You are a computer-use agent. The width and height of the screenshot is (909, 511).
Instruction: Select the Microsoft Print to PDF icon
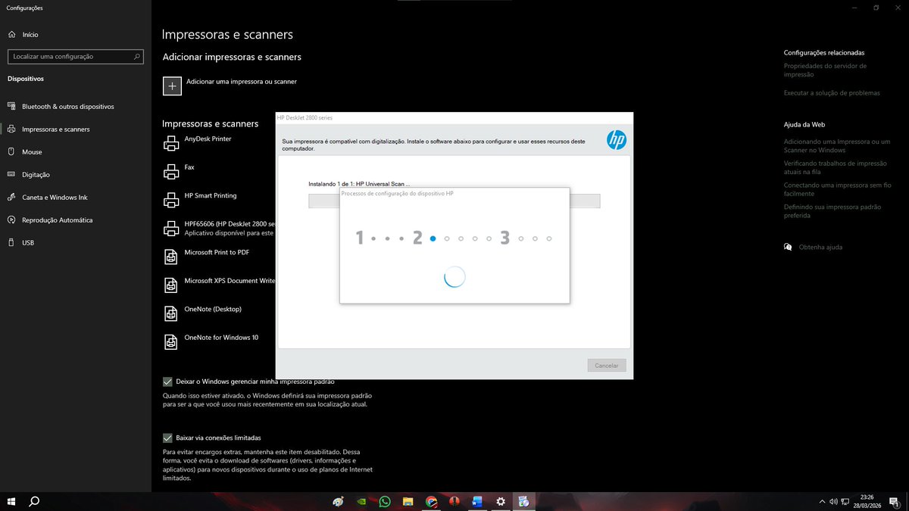click(171, 257)
